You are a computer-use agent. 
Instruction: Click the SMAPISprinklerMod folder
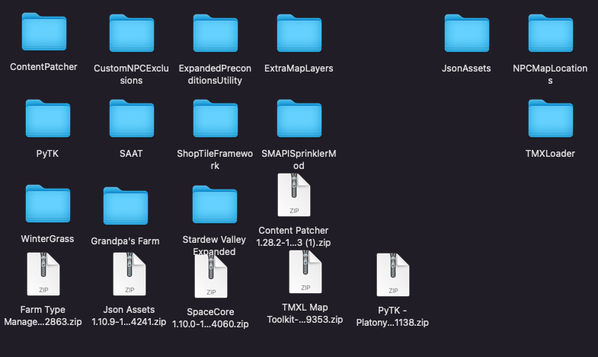pos(299,119)
